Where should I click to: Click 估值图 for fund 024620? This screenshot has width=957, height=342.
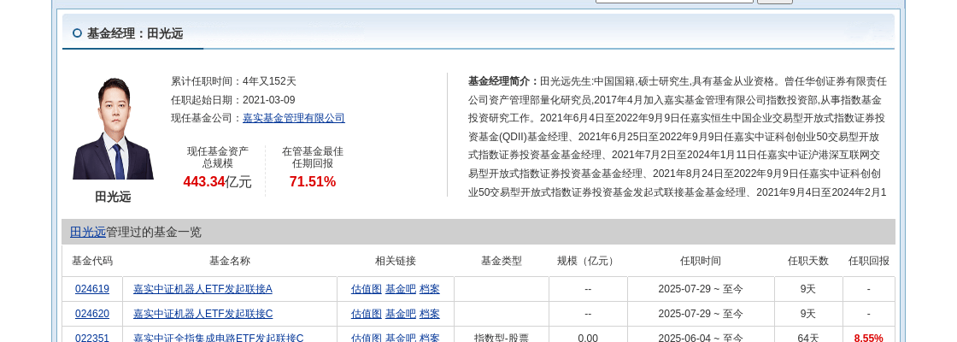(x=366, y=314)
